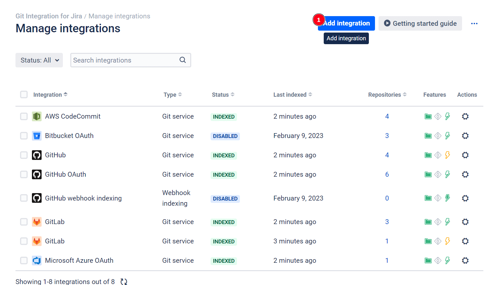Open the gear actions menu for Bitbucket OAuth
This screenshot has height=285, width=493.
tap(465, 136)
